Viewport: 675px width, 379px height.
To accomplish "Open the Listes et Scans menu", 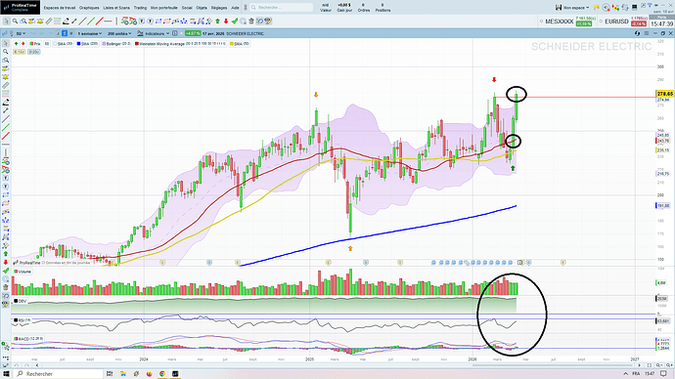I will tap(116, 8).
